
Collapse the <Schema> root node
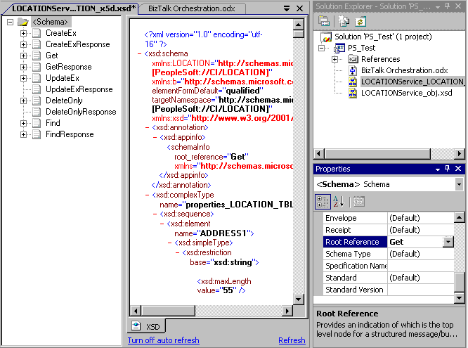[10, 22]
